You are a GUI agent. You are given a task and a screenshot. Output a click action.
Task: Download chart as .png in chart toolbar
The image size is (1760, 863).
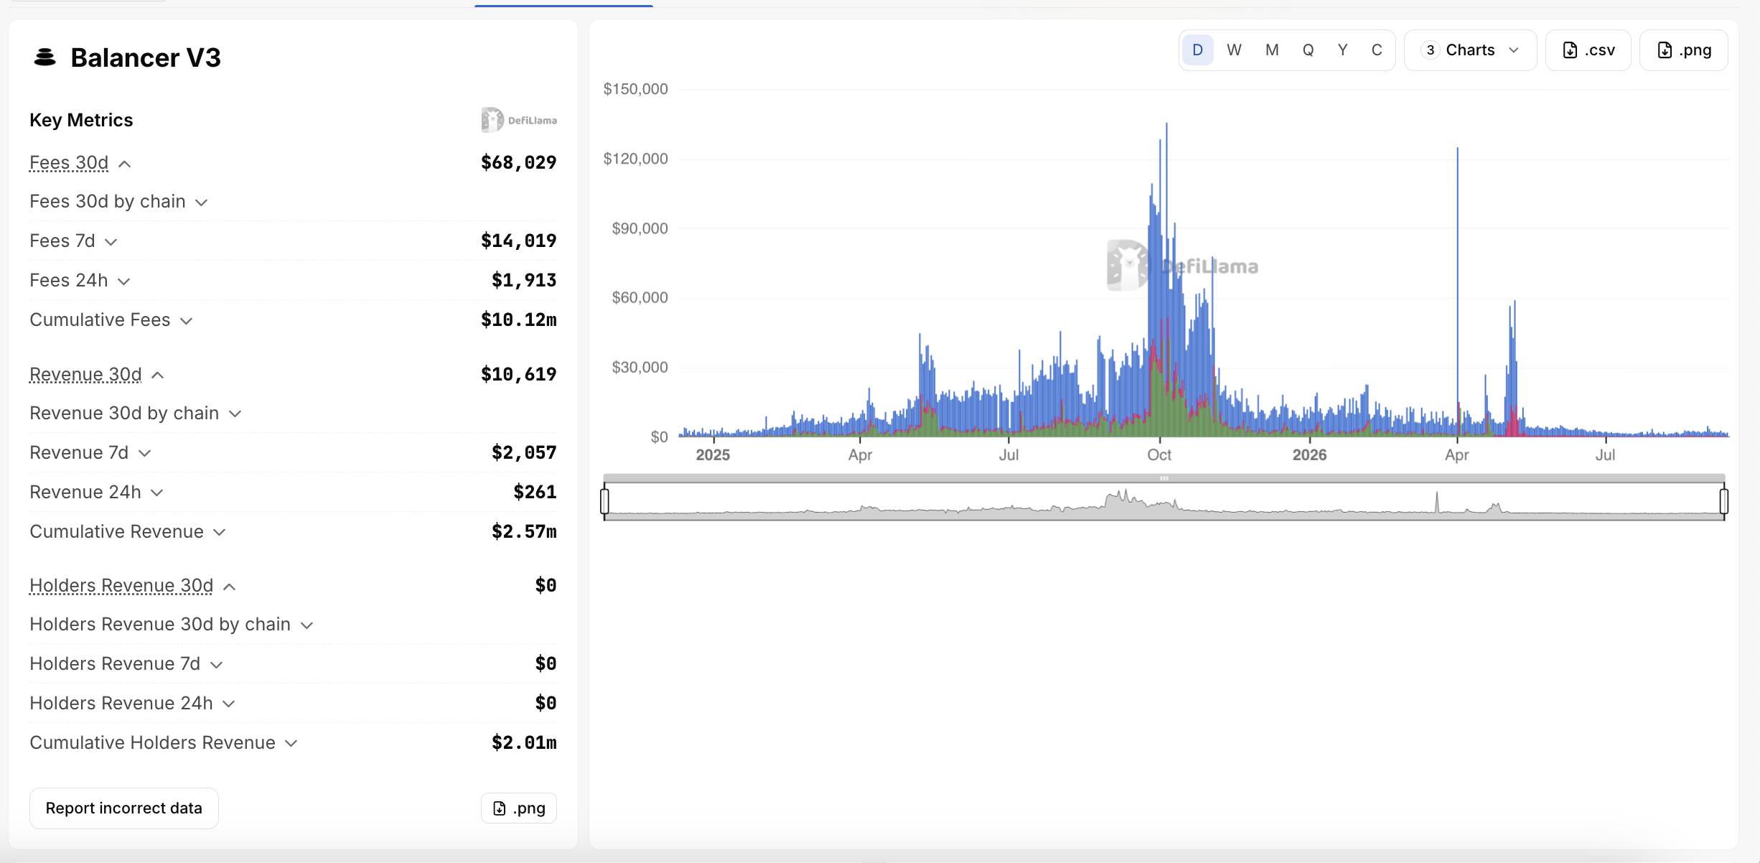[x=1683, y=50]
